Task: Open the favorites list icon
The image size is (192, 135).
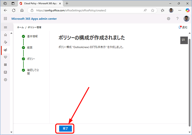Action: point(163,11)
